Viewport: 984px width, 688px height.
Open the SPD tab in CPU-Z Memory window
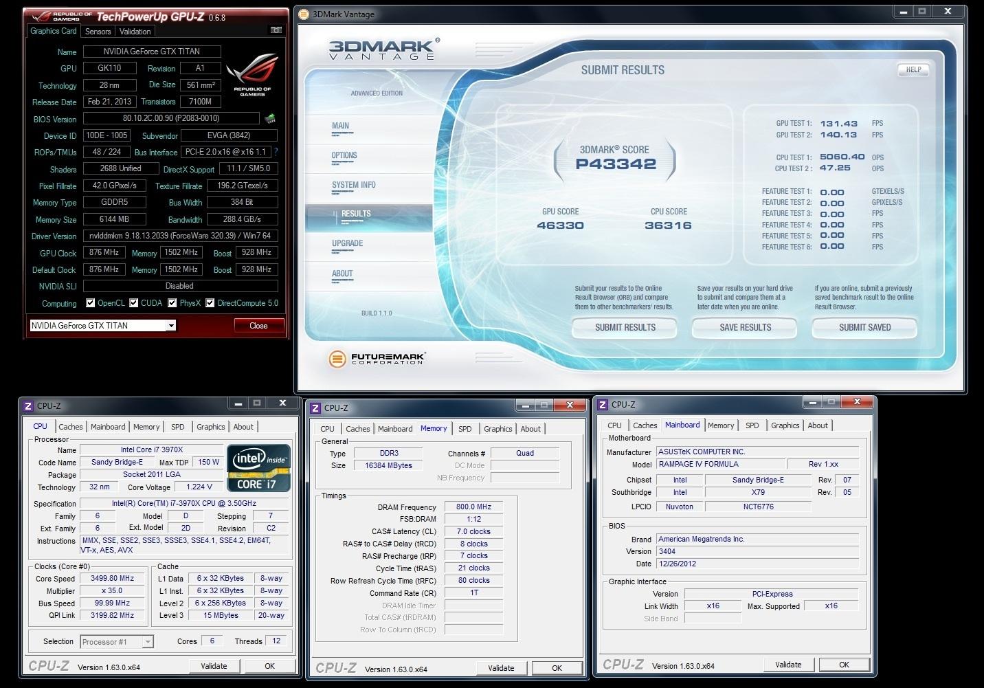pyautogui.click(x=465, y=429)
